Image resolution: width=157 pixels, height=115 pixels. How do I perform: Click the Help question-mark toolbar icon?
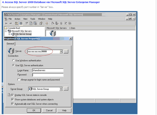41,23
